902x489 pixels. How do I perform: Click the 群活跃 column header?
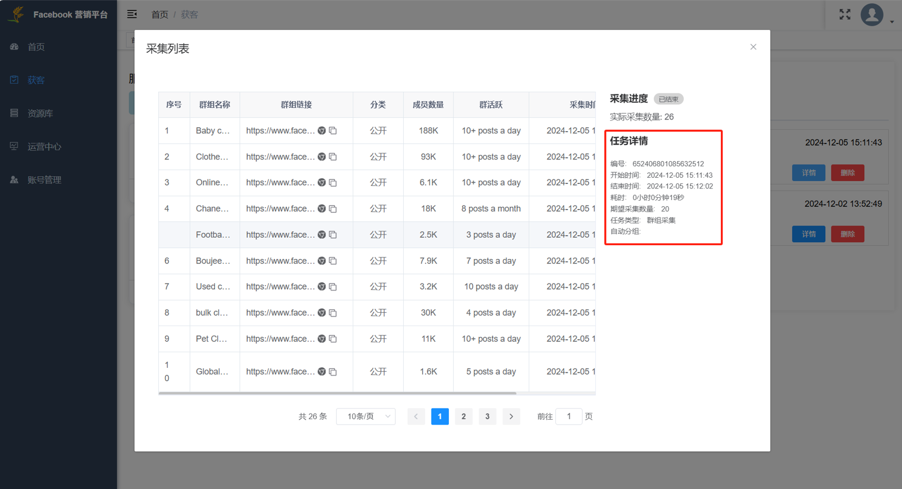pyautogui.click(x=491, y=104)
